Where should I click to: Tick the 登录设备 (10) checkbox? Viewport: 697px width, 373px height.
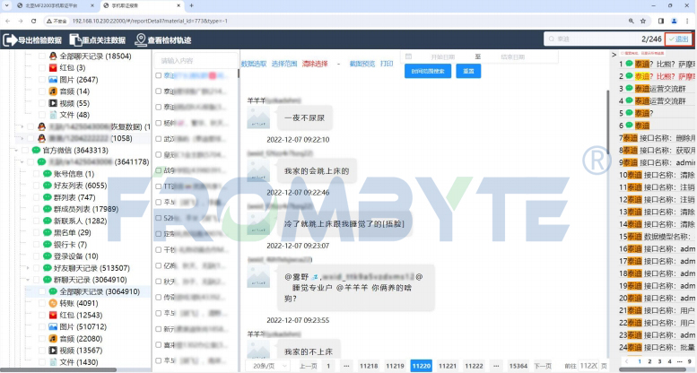pos(37,256)
